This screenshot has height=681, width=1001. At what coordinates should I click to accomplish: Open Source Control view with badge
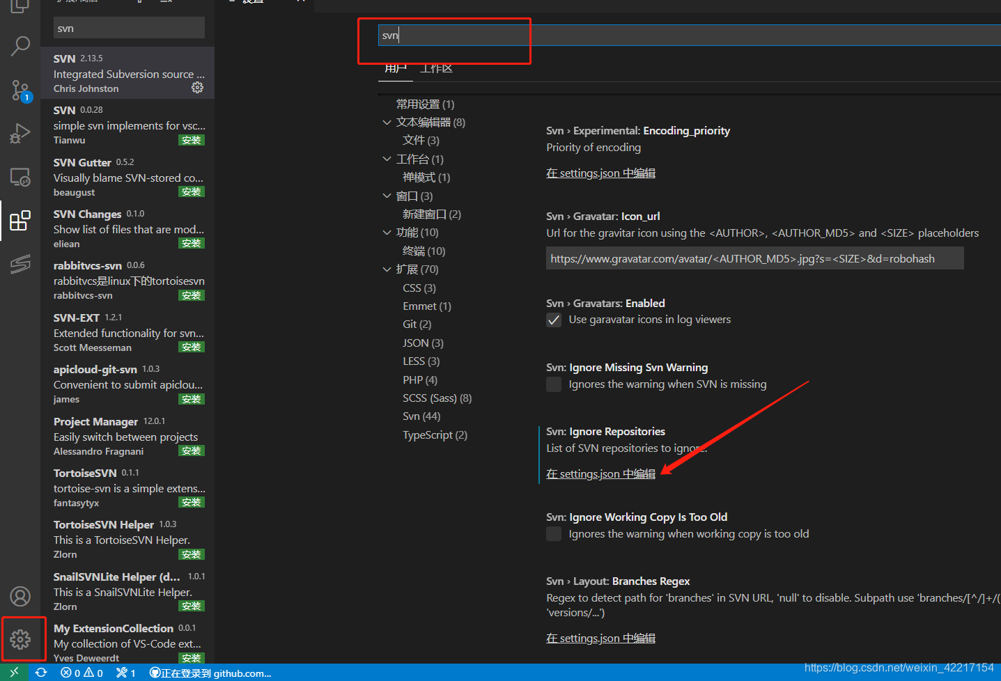20,90
